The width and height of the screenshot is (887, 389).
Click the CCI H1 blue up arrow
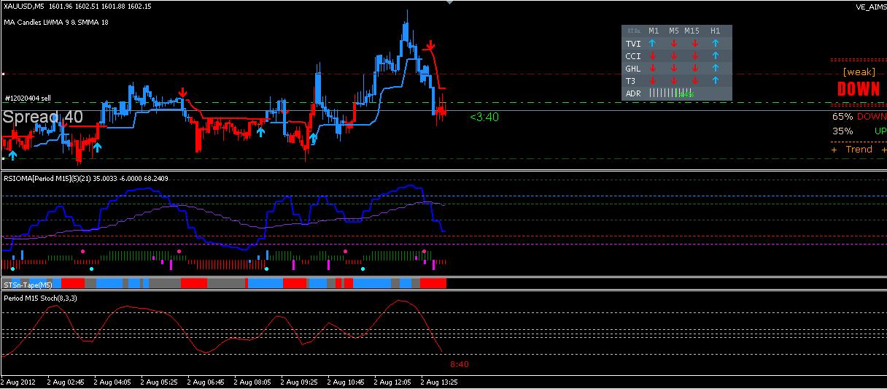point(716,56)
